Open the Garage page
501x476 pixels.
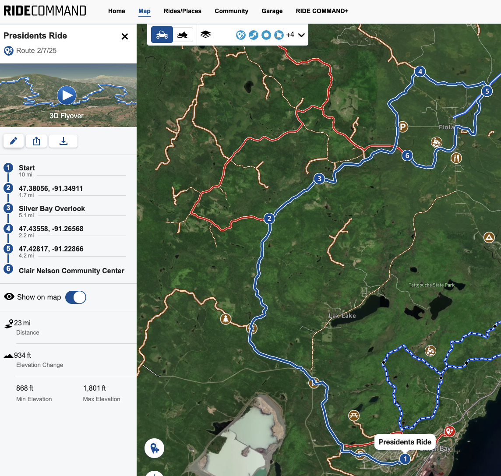click(x=272, y=11)
